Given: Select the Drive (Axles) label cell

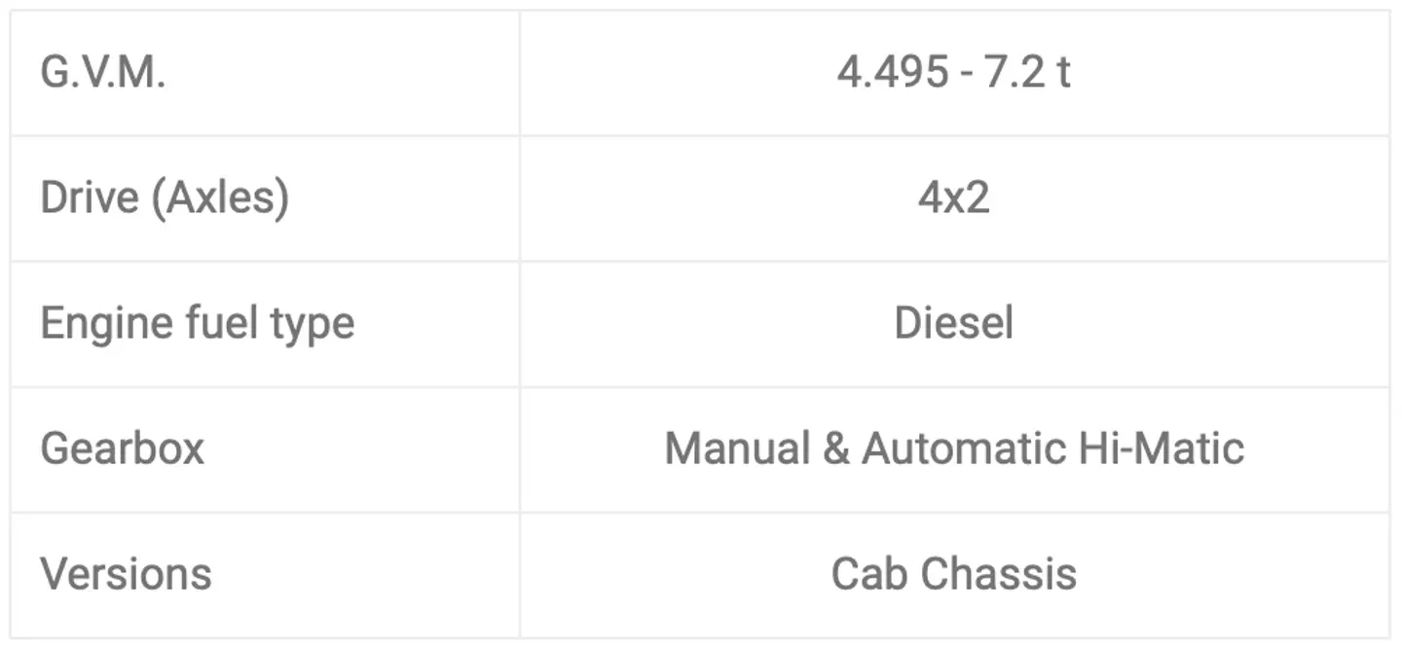Looking at the screenshot, I should coord(165,198).
